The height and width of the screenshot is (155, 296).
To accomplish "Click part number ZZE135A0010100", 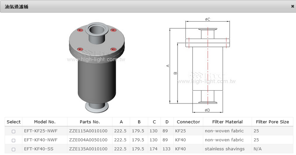I will pyautogui.click(x=88, y=149).
